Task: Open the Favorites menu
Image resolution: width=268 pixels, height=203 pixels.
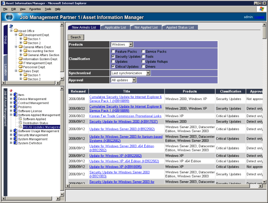Action: point(35,9)
